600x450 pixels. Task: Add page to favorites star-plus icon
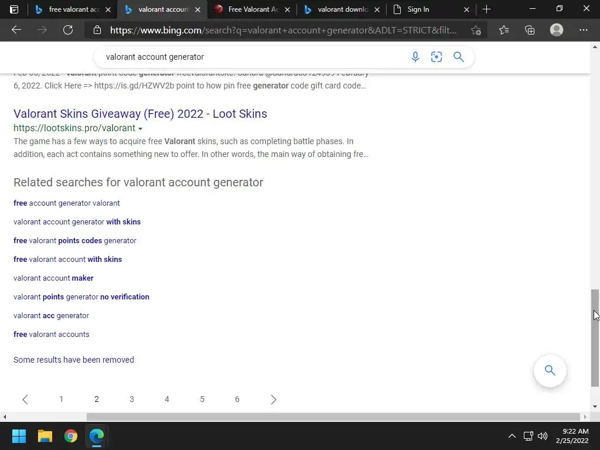pyautogui.click(x=476, y=30)
